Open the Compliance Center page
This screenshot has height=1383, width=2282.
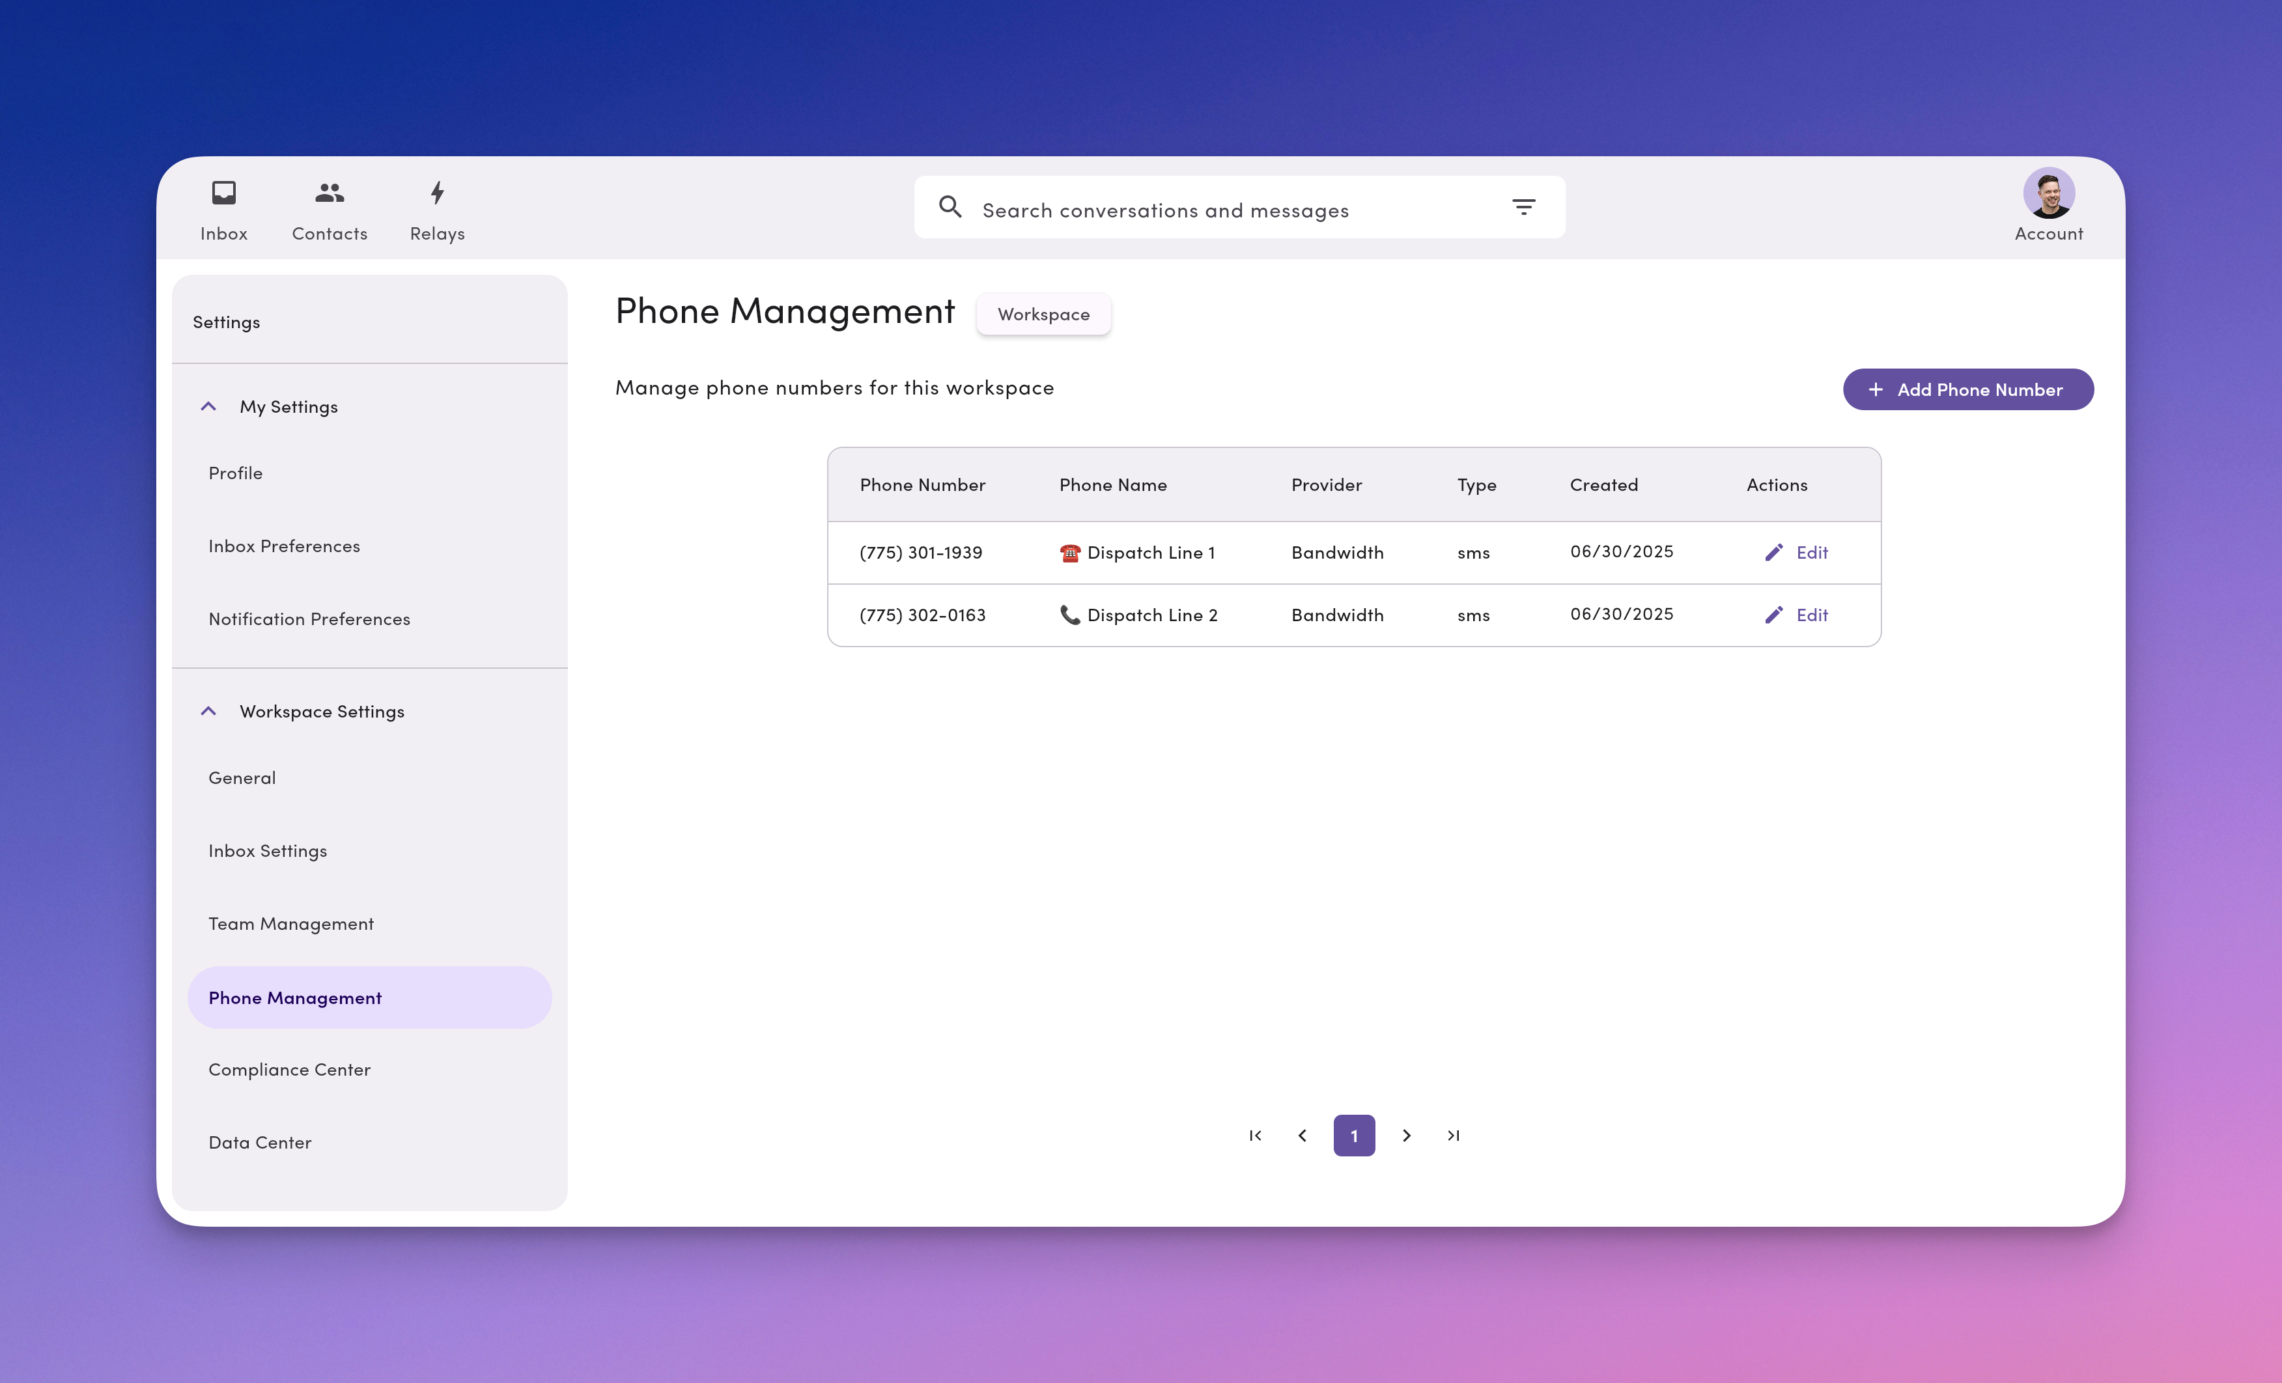coord(289,1069)
